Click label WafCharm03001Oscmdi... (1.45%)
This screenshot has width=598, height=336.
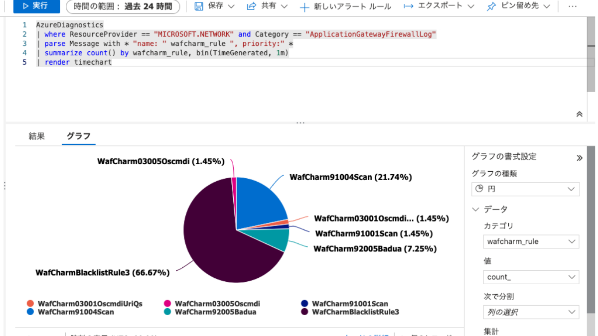point(382,219)
